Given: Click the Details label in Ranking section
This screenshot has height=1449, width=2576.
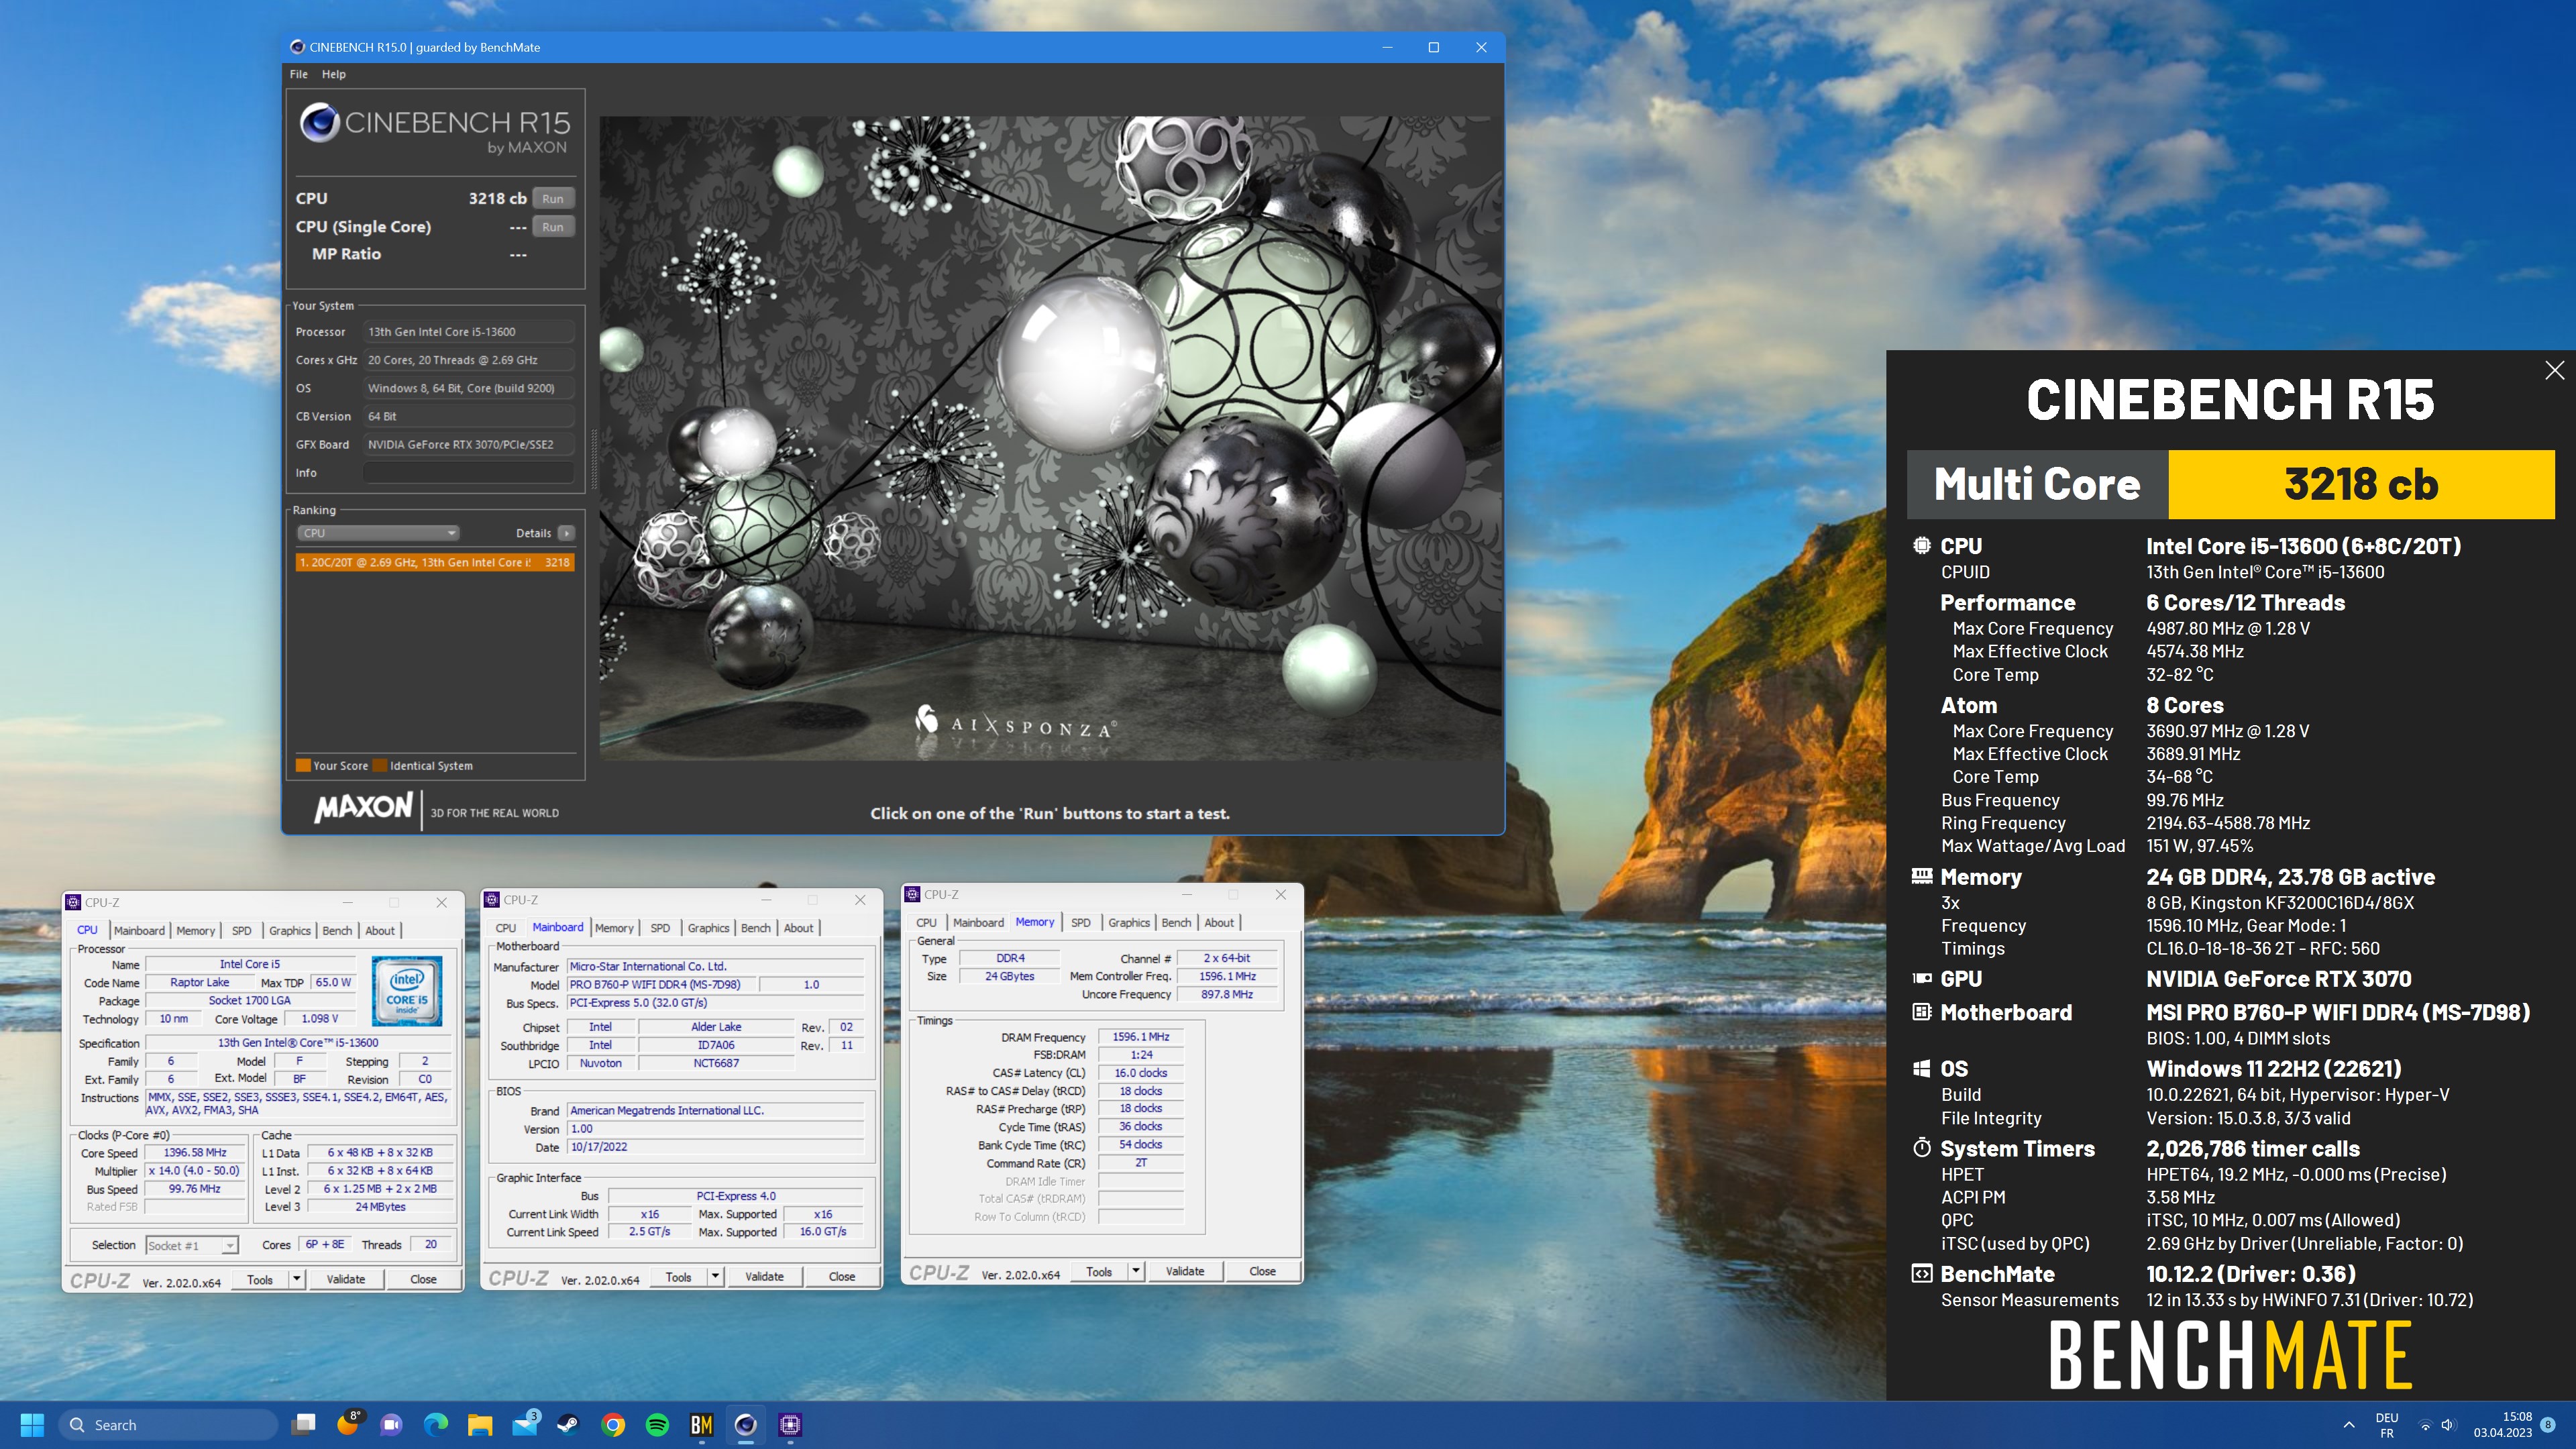Looking at the screenshot, I should coord(533,533).
